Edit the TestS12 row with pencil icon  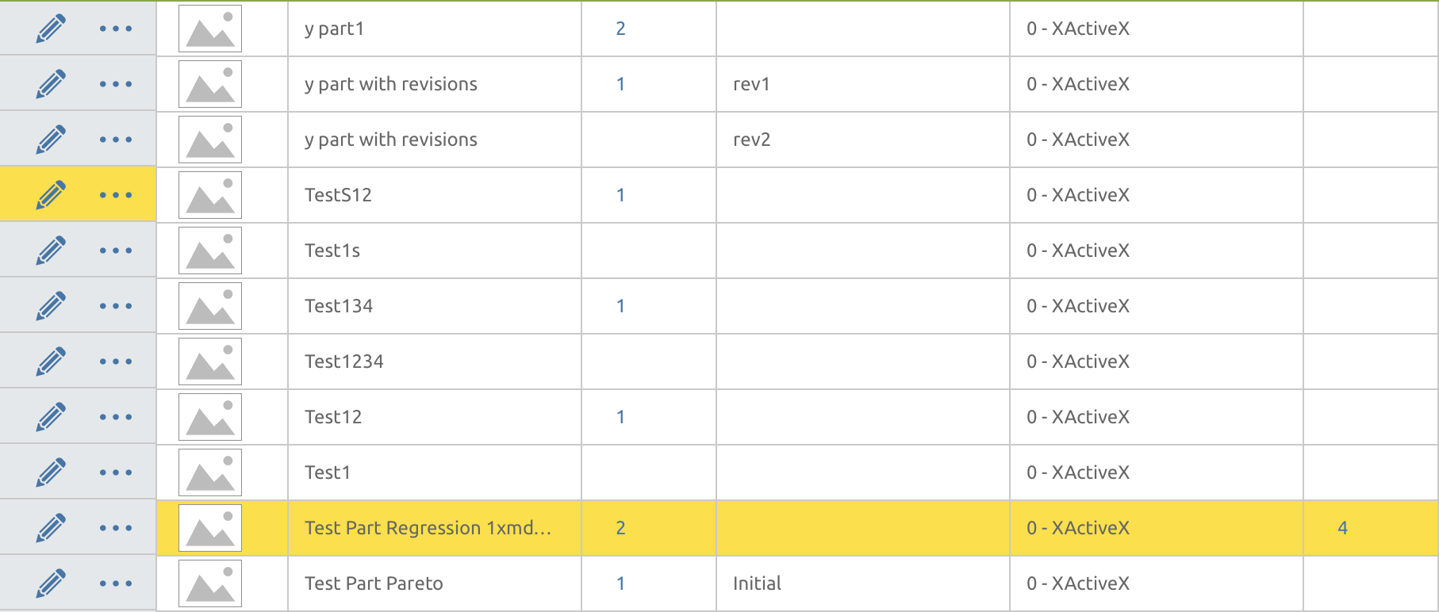coord(51,195)
